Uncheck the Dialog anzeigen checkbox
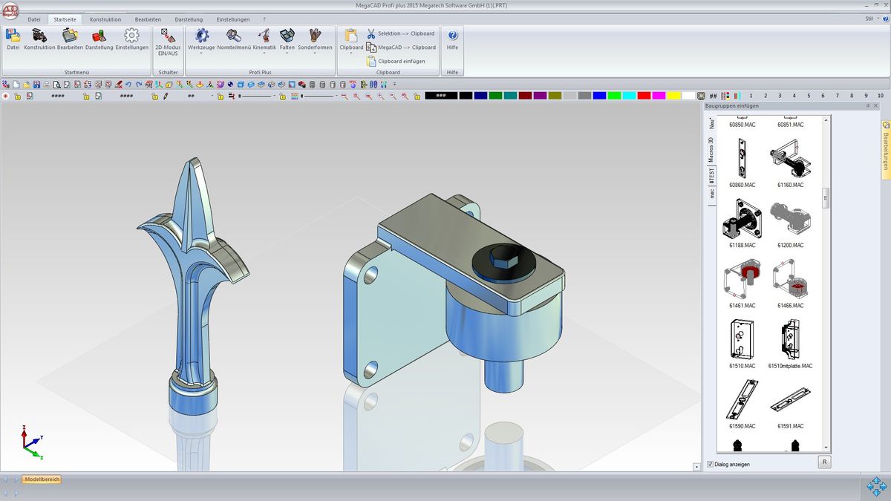The height and width of the screenshot is (501, 891). pos(711,464)
